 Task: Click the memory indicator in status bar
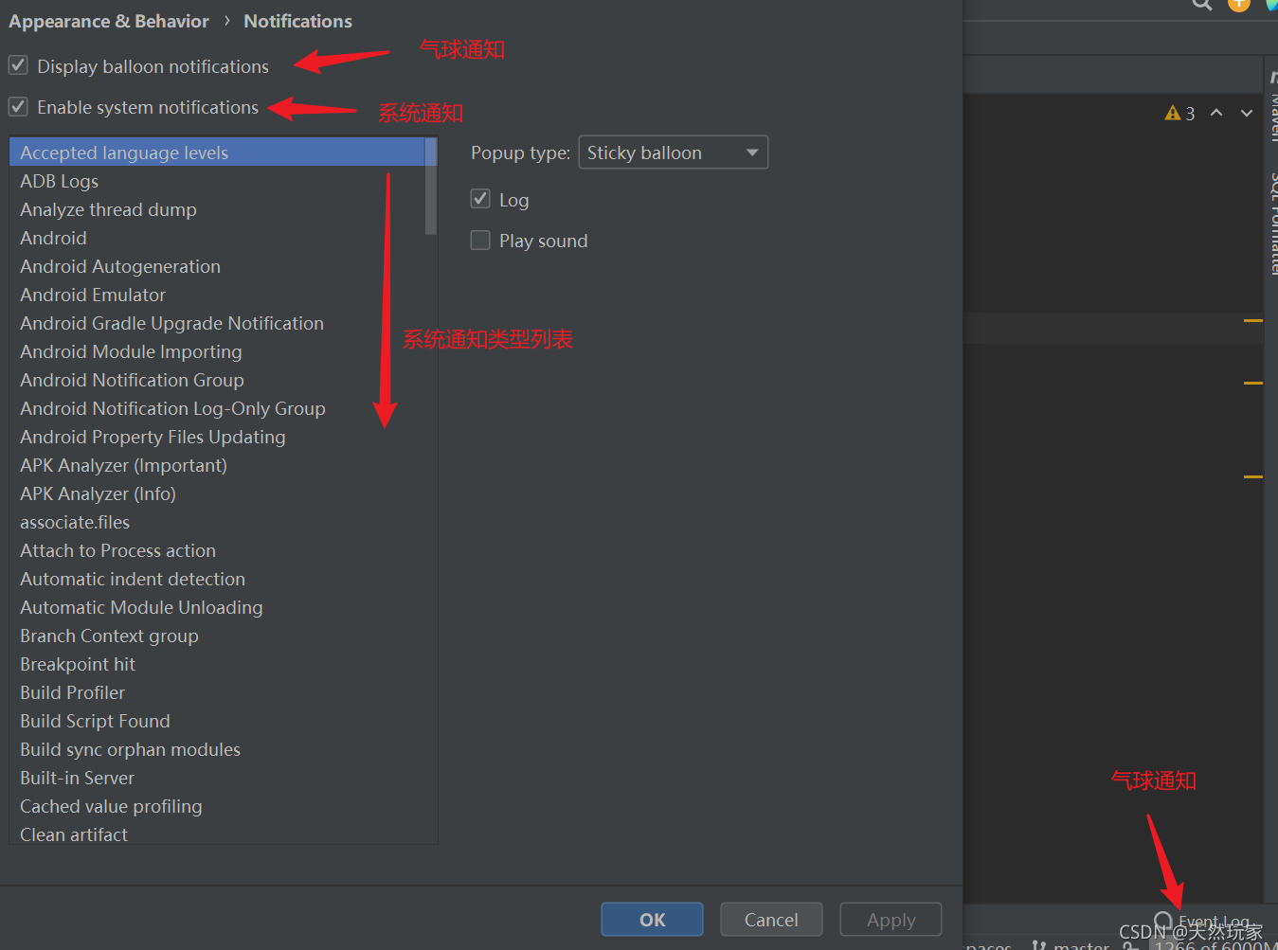(x=1214, y=944)
